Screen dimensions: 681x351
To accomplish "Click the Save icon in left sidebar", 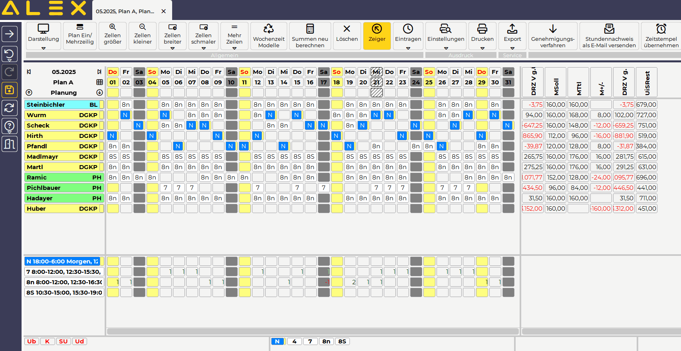I will [10, 90].
